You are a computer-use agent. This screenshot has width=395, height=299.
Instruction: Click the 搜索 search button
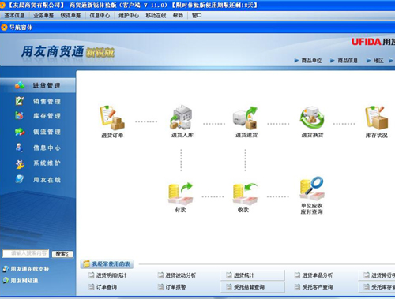(x=62, y=254)
